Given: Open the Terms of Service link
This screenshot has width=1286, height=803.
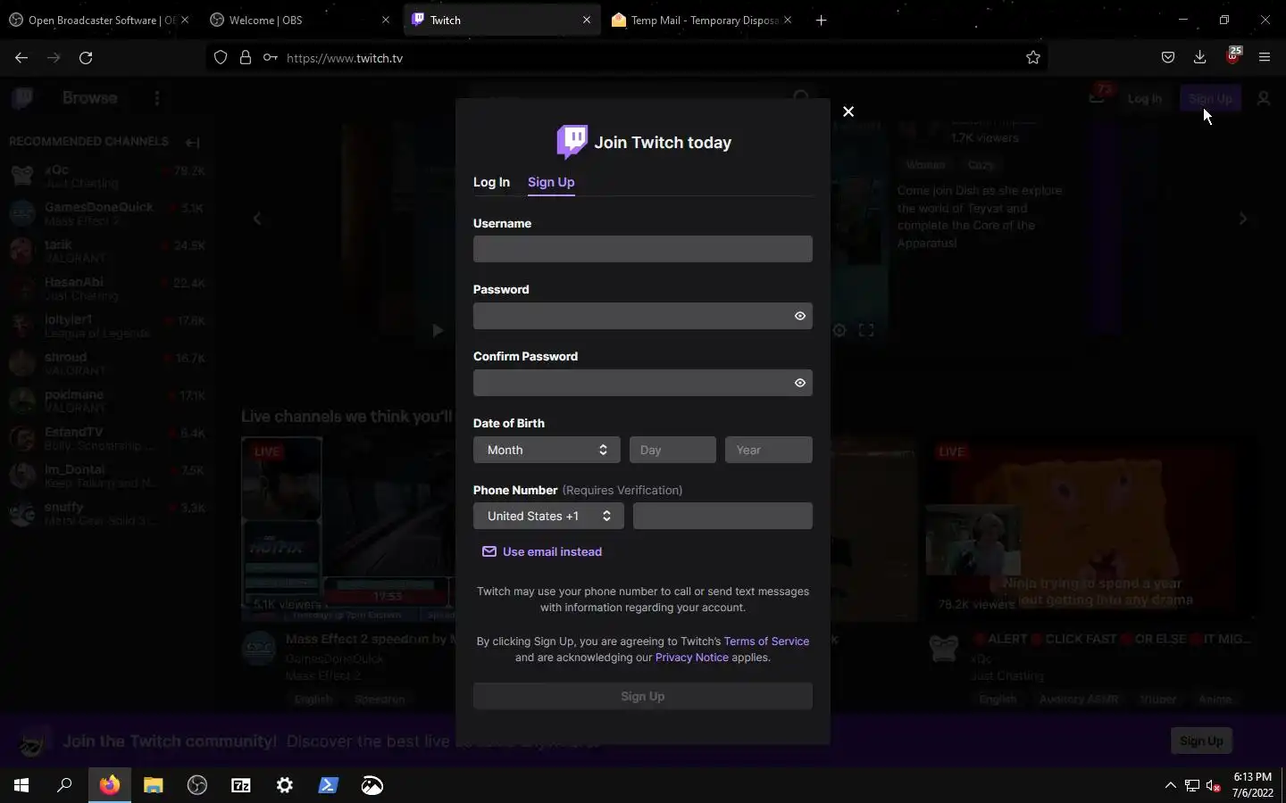Looking at the screenshot, I should 766,641.
